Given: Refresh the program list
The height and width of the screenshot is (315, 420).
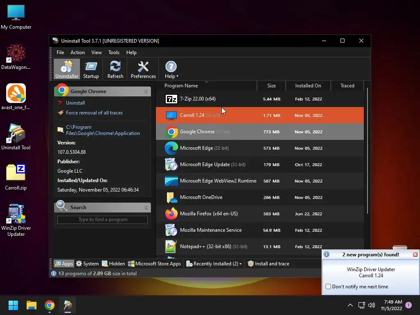Looking at the screenshot, I should pos(115,69).
